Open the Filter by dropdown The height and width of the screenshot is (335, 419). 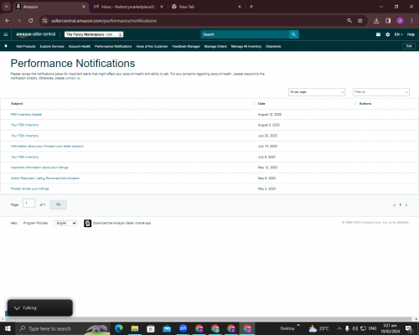pyautogui.click(x=381, y=92)
